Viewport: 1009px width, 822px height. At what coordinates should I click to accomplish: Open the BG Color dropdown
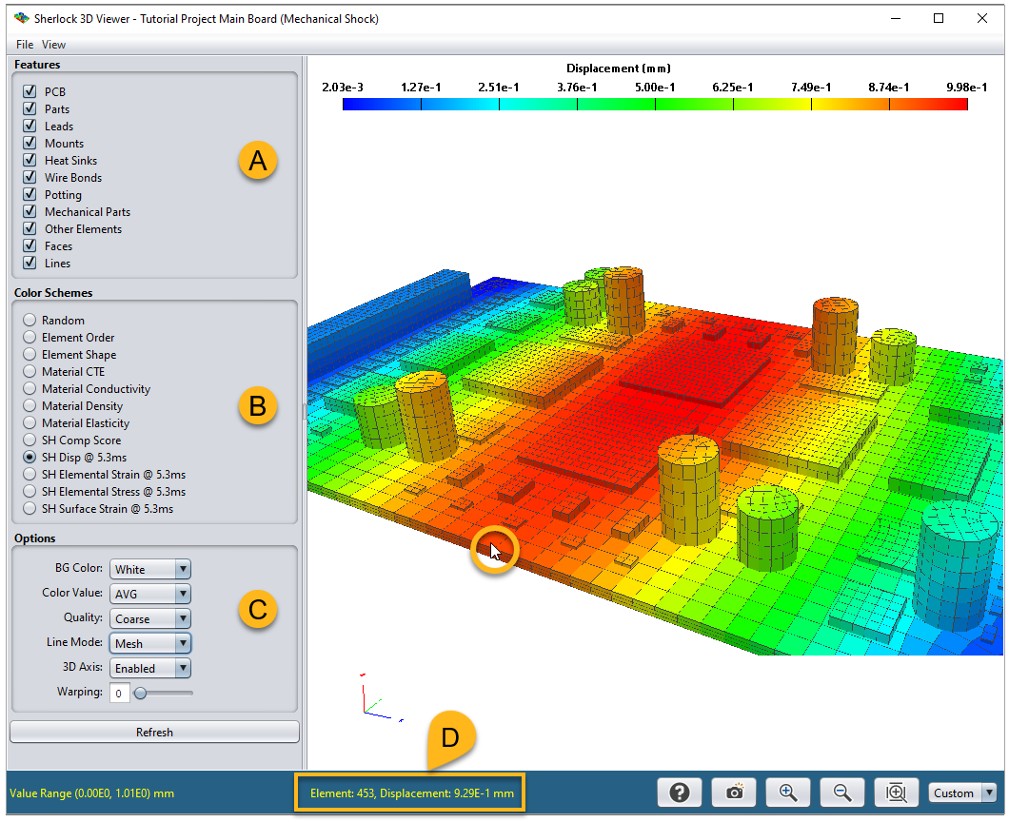click(150, 569)
